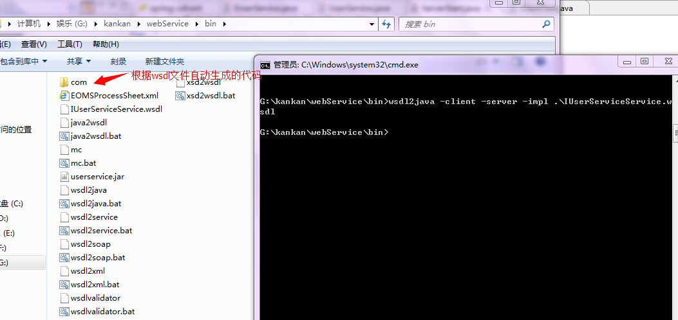Open the 工具(T) menu
The height and width of the screenshot is (320, 678).
pyautogui.click(x=70, y=44)
